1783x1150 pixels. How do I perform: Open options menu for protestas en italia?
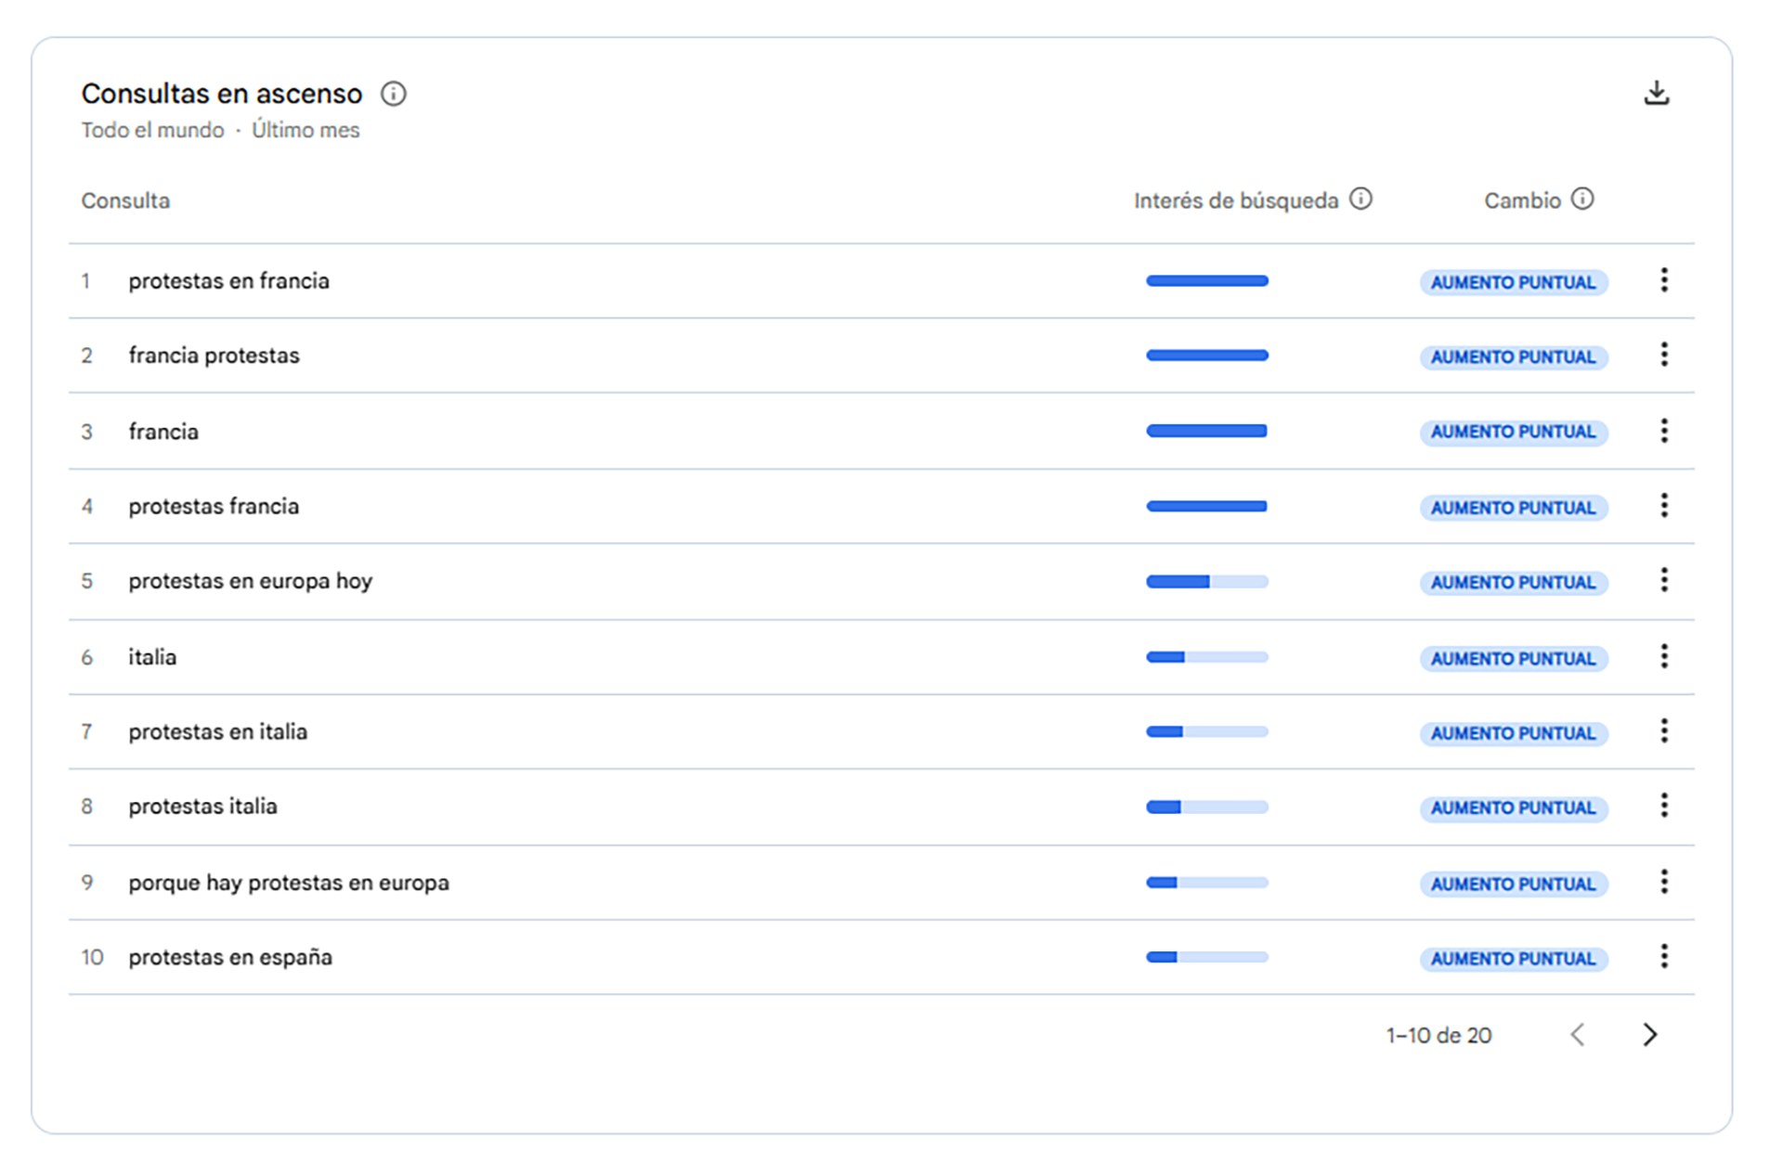click(x=1663, y=731)
